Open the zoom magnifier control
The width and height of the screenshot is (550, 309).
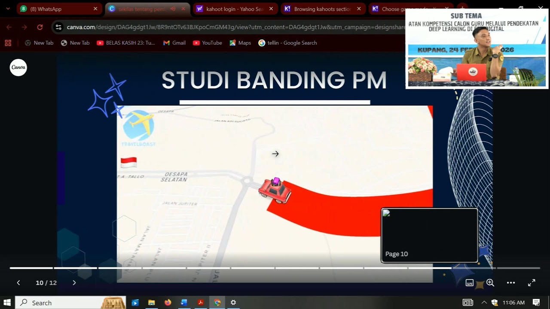(x=490, y=283)
